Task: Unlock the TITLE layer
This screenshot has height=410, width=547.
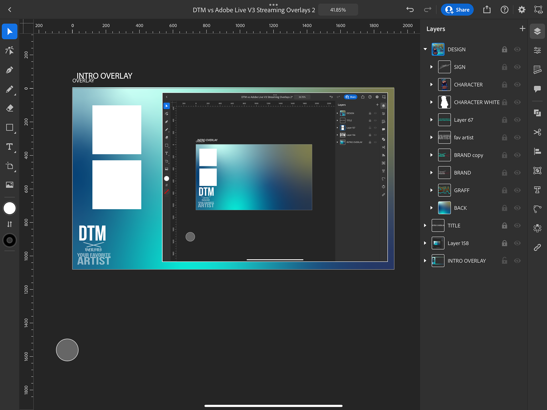Action: pyautogui.click(x=505, y=225)
